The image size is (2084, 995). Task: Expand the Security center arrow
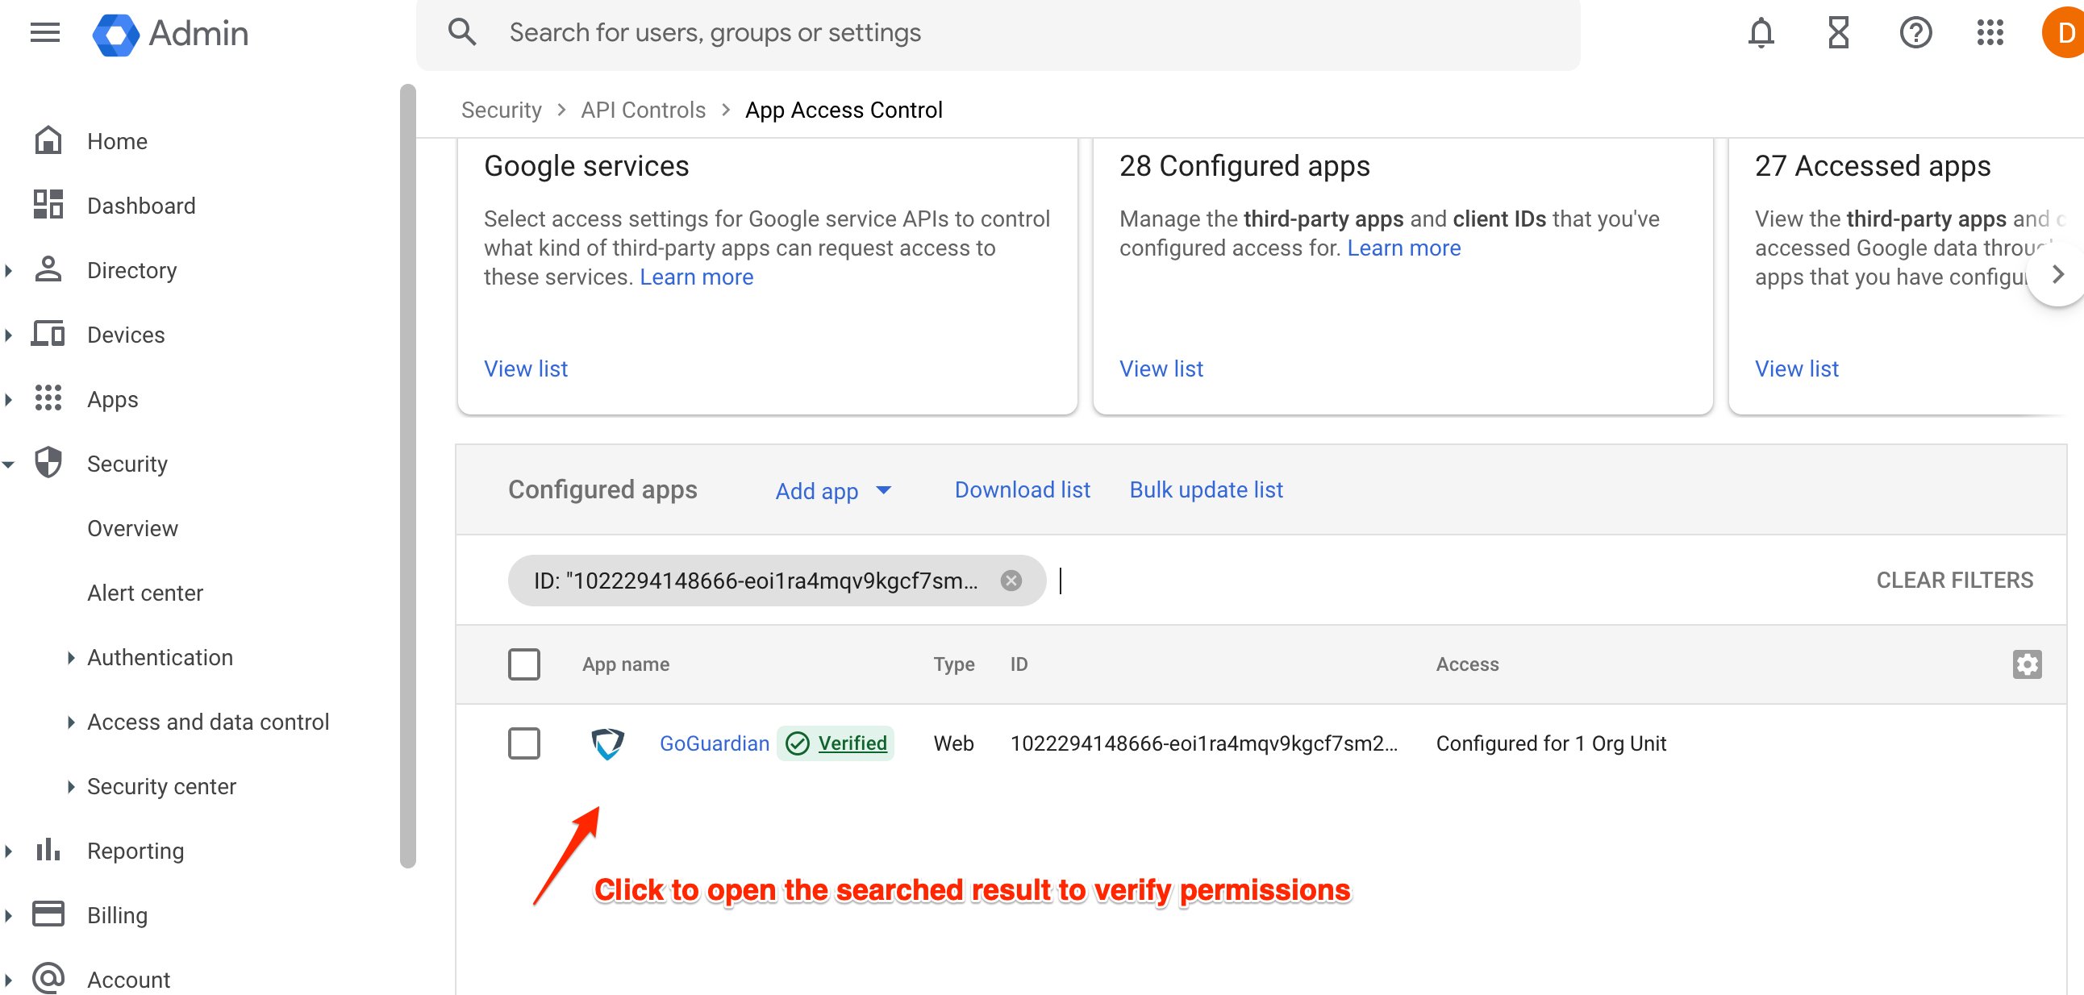[x=71, y=786]
